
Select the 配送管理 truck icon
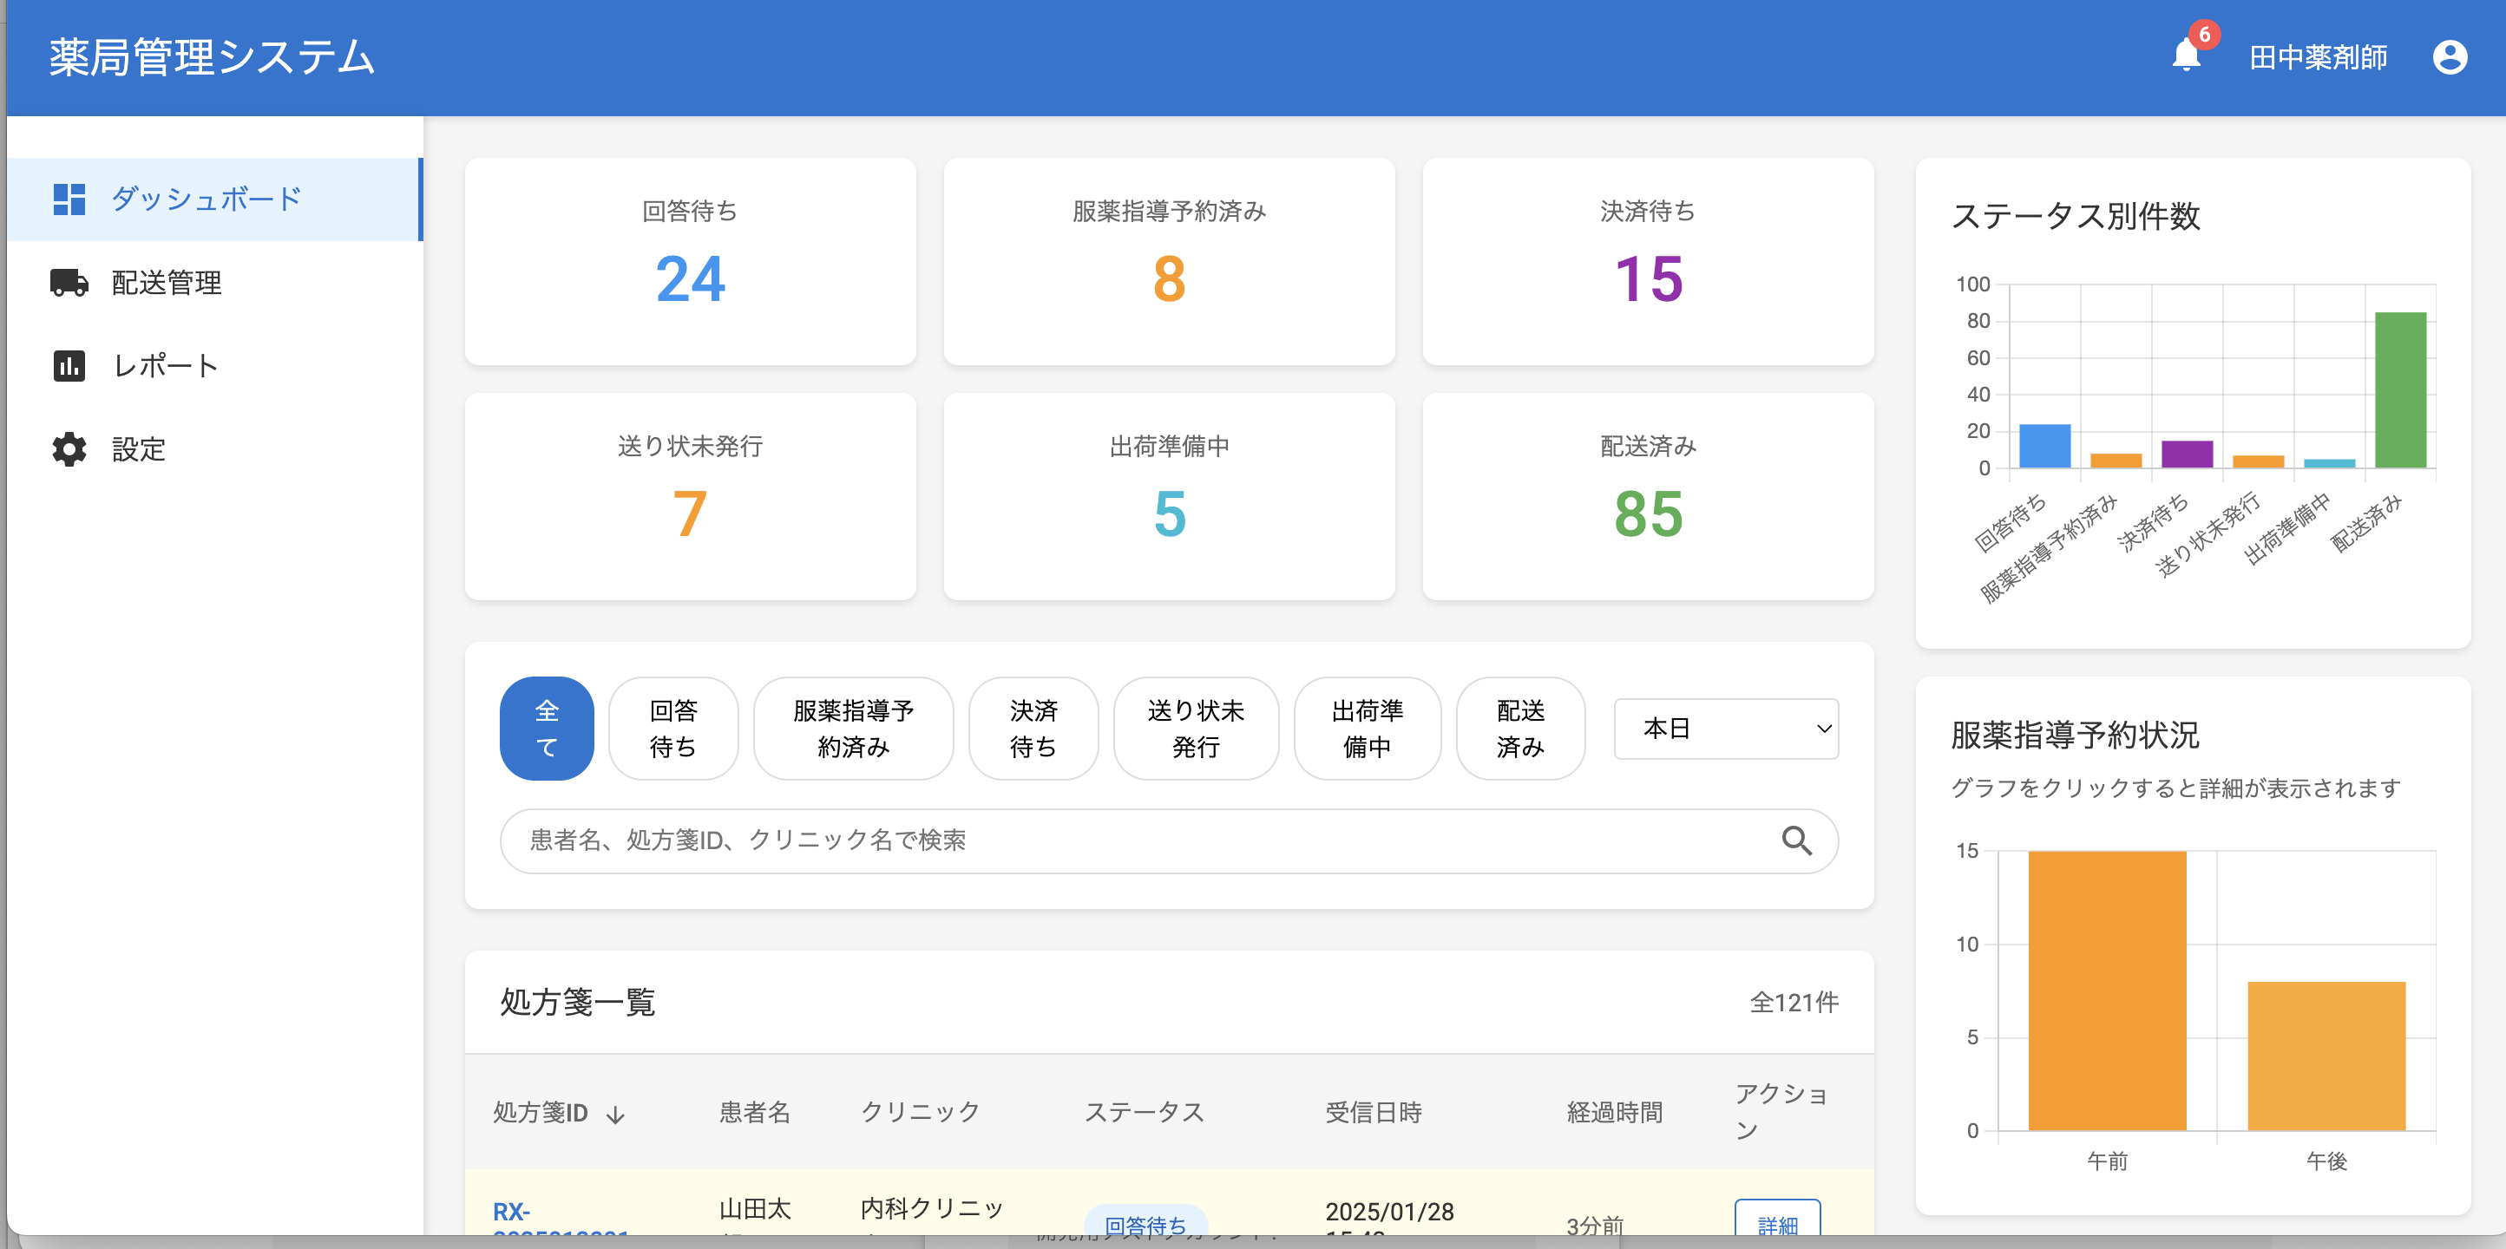point(69,283)
